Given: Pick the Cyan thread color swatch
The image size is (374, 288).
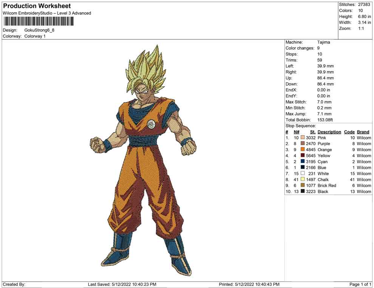Looking at the screenshot, I should pos(303,162).
